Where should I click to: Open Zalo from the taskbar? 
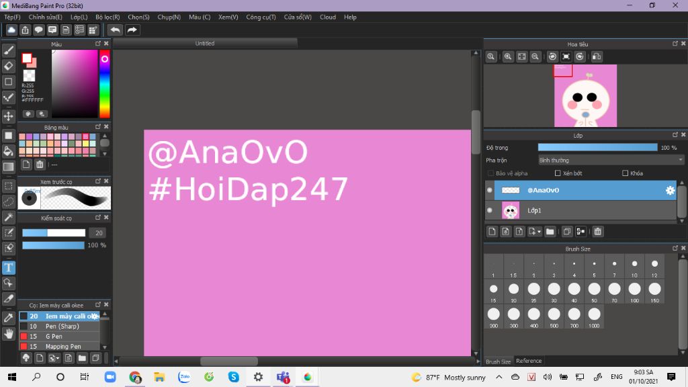[x=184, y=376]
